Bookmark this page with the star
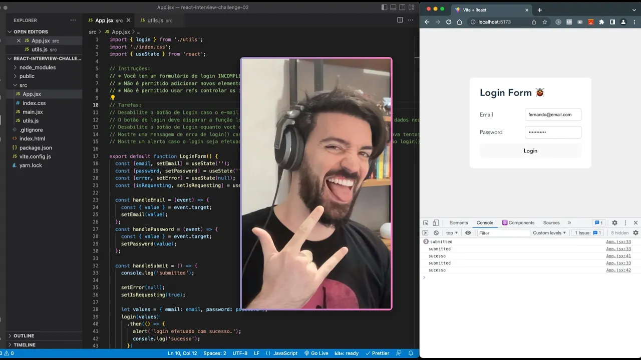The height and width of the screenshot is (360, 641). pyautogui.click(x=545, y=22)
